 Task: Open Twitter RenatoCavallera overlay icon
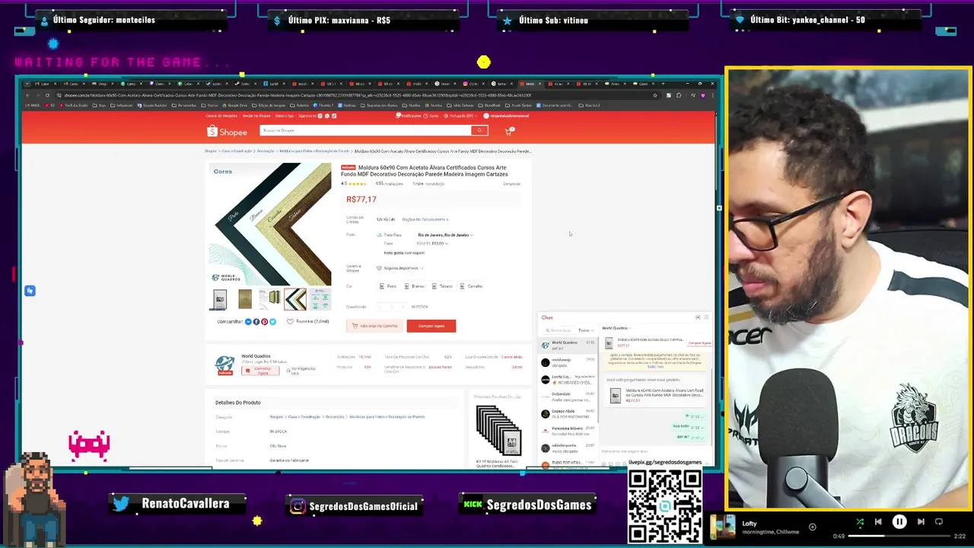[121, 504]
